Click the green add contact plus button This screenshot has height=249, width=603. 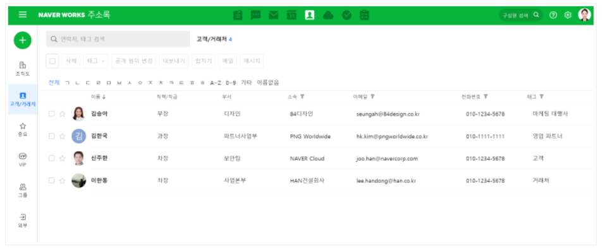click(x=23, y=40)
